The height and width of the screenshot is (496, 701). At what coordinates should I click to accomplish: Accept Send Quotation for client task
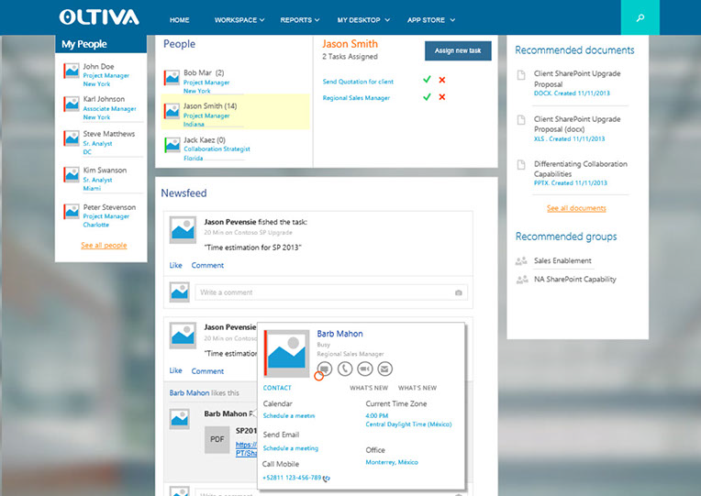click(427, 81)
